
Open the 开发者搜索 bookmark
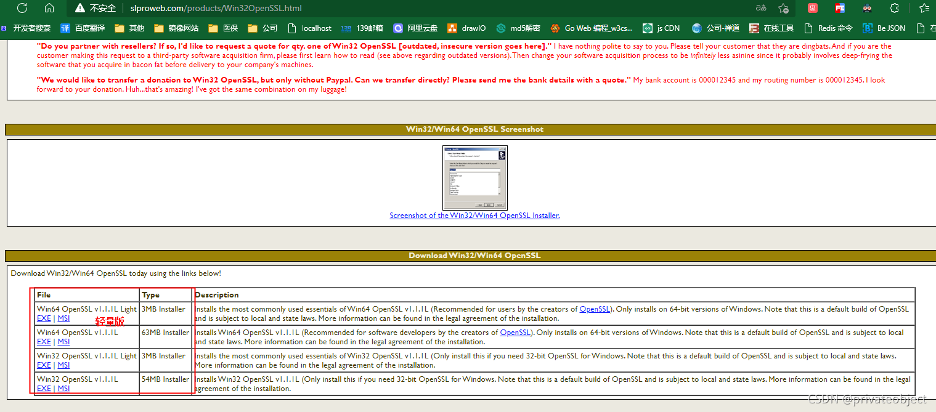click(26, 28)
